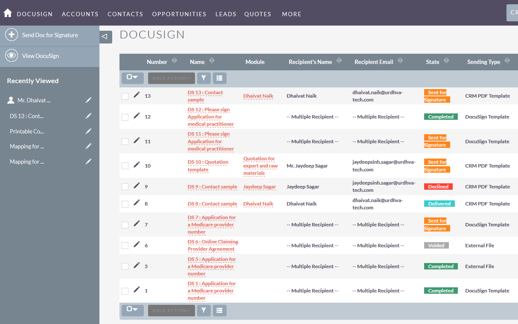Go to the Home icon
Screen dimensions: 518x324
[8, 13]
